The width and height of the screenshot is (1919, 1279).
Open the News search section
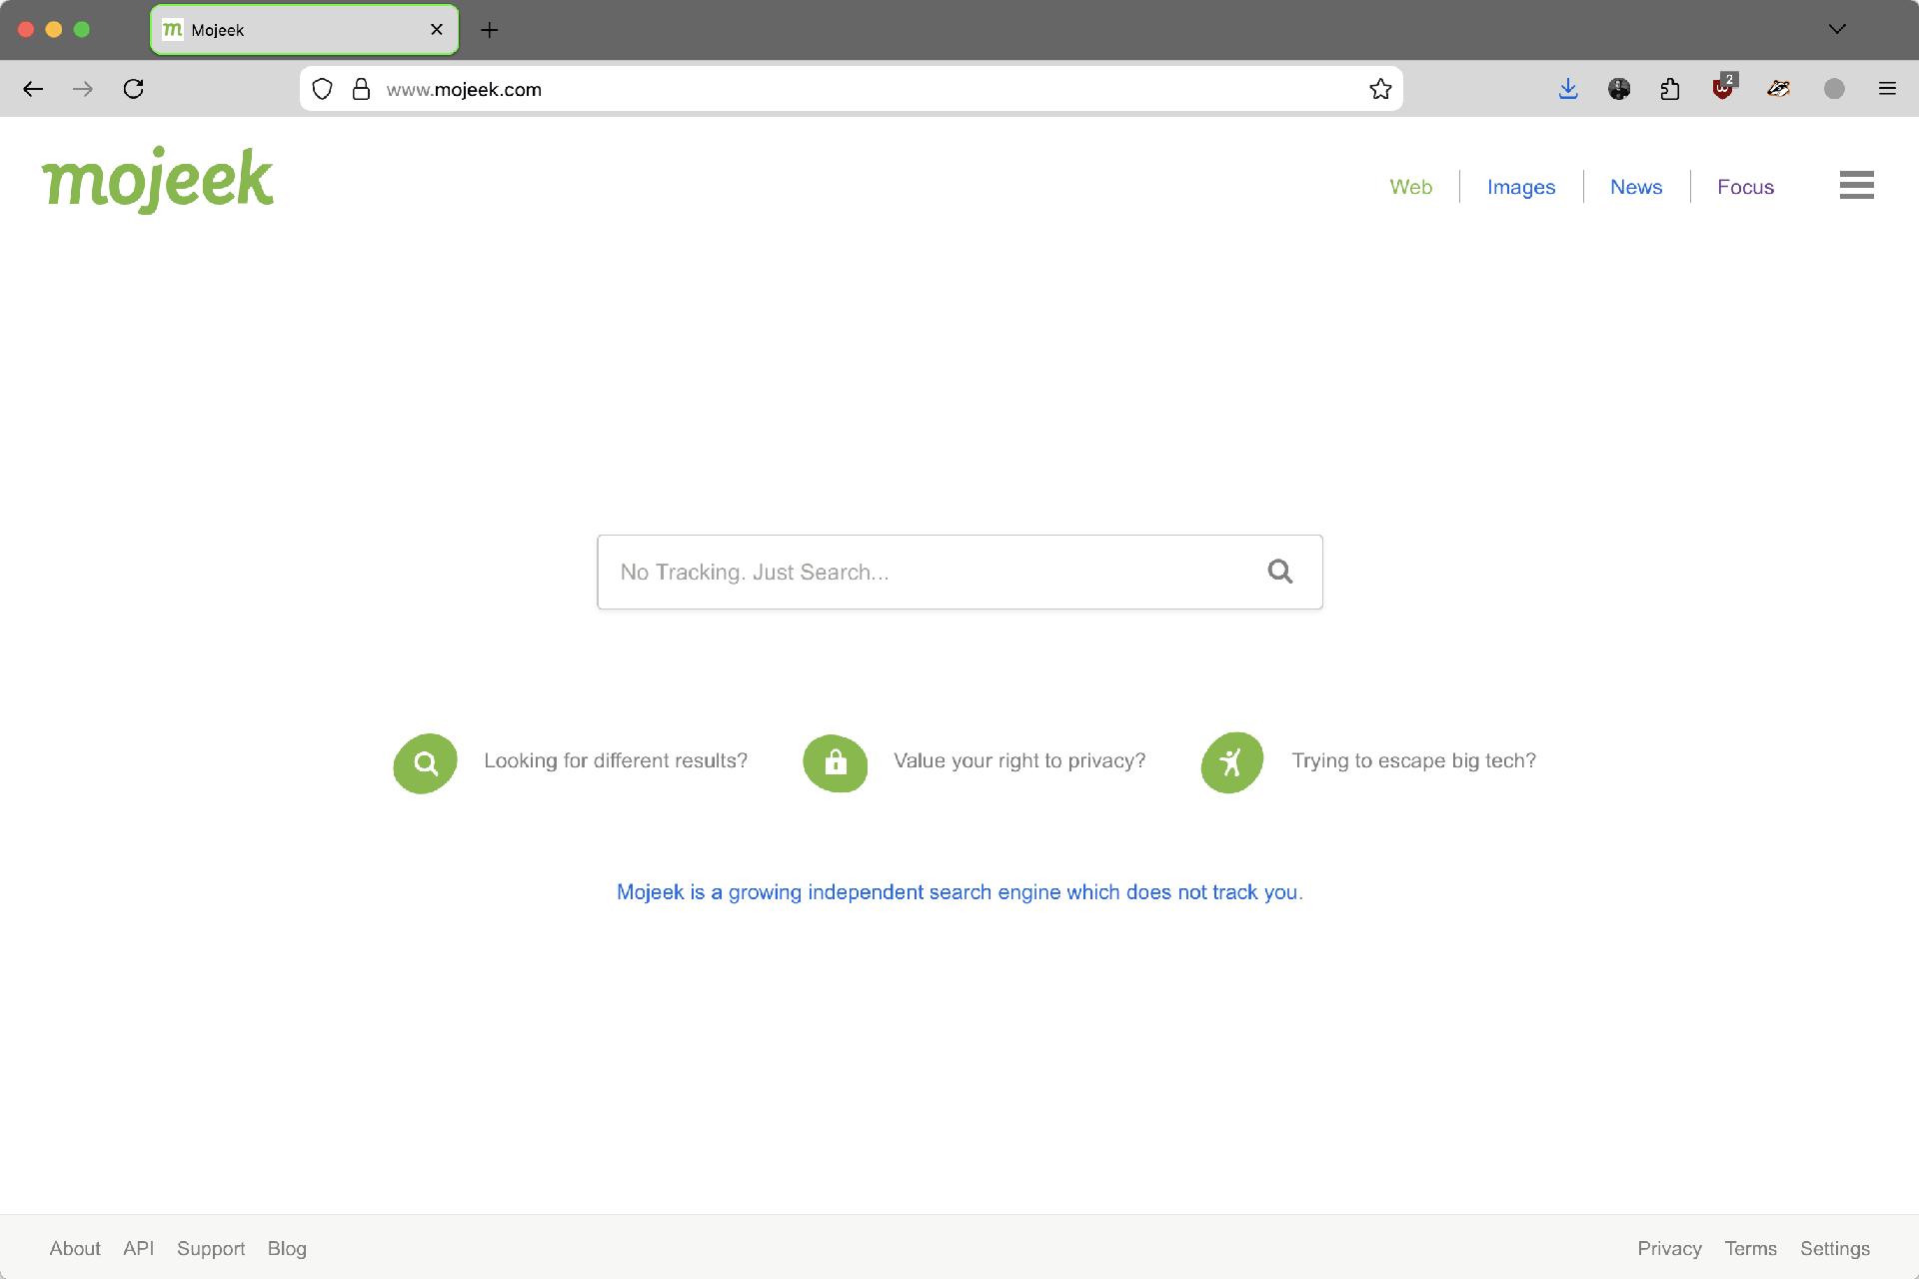1636,187
